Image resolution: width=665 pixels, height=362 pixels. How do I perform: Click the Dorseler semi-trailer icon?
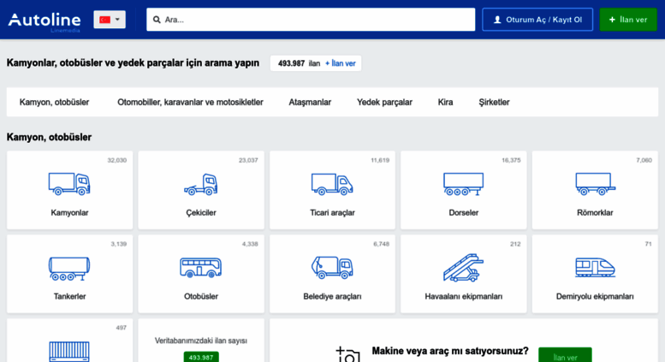click(464, 184)
